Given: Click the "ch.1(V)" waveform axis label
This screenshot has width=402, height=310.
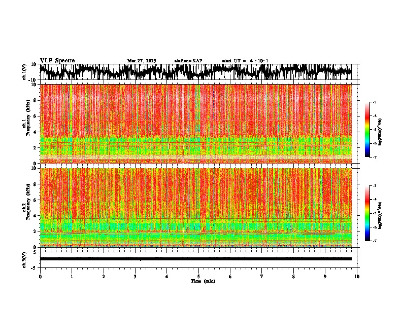Looking at the screenshot, I should (24, 72).
